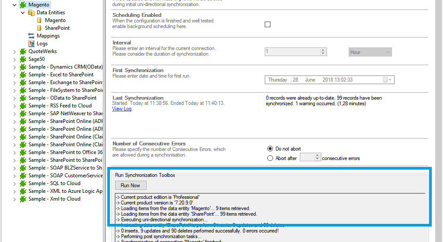Click the Logs icon in tree
Image resolution: width=443 pixels, height=242 pixels.
click(x=31, y=44)
